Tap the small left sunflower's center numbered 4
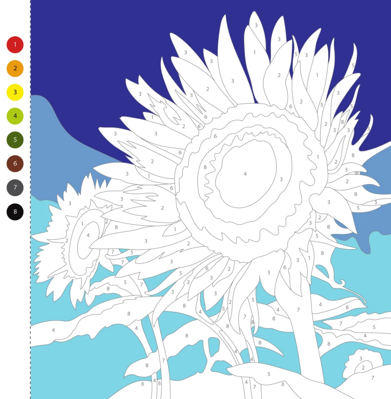 [x=88, y=235]
